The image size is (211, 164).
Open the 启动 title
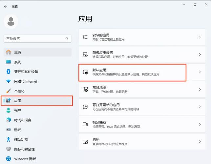click(96, 140)
